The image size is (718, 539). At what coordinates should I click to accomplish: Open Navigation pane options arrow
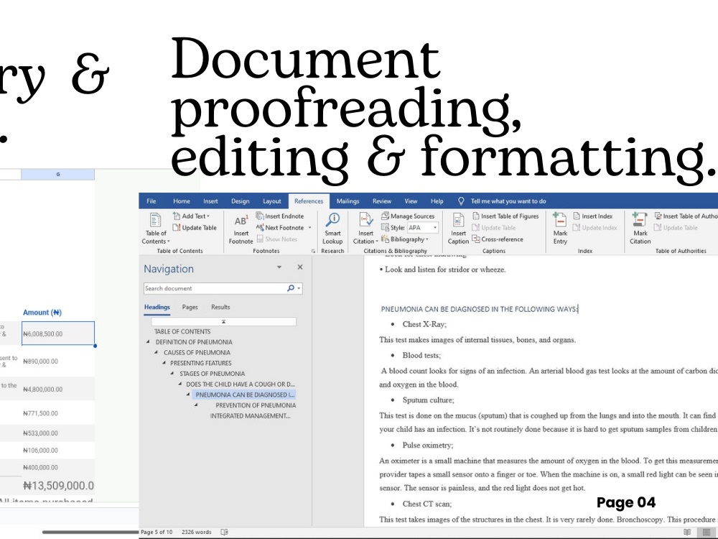279,267
